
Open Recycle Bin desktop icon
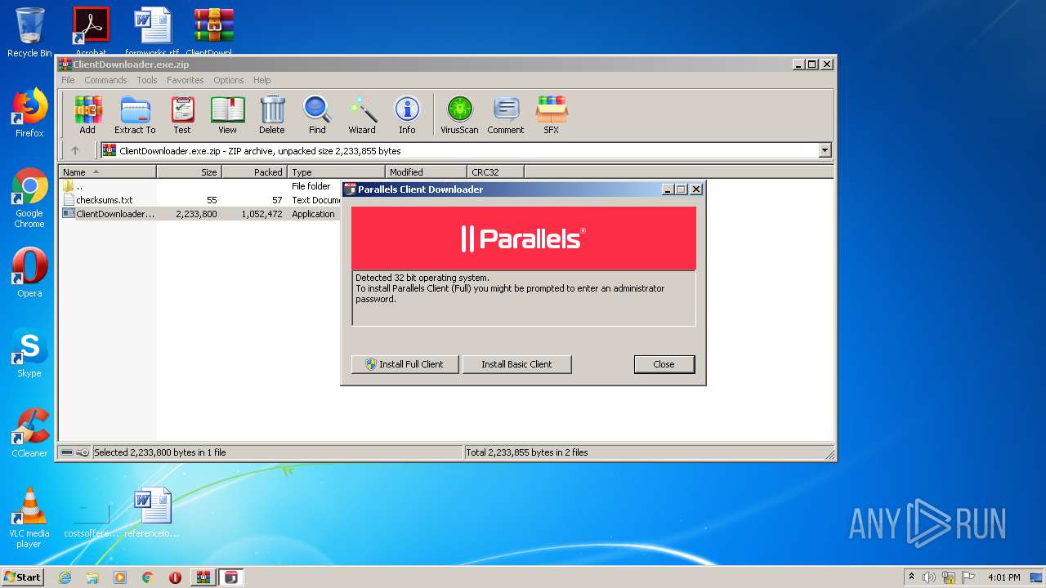(29, 33)
